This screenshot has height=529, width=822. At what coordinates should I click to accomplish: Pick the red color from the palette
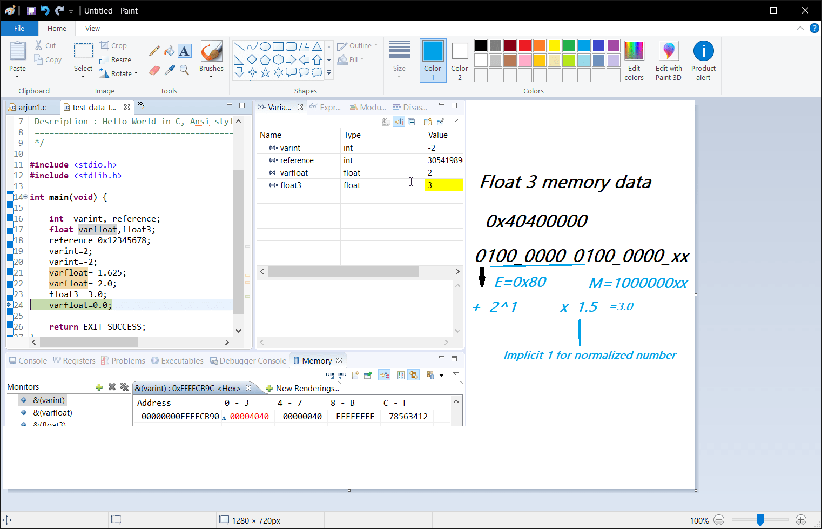pyautogui.click(x=525, y=46)
